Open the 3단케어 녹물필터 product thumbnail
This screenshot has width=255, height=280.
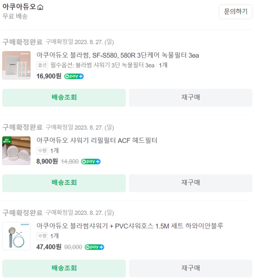pos(16,65)
